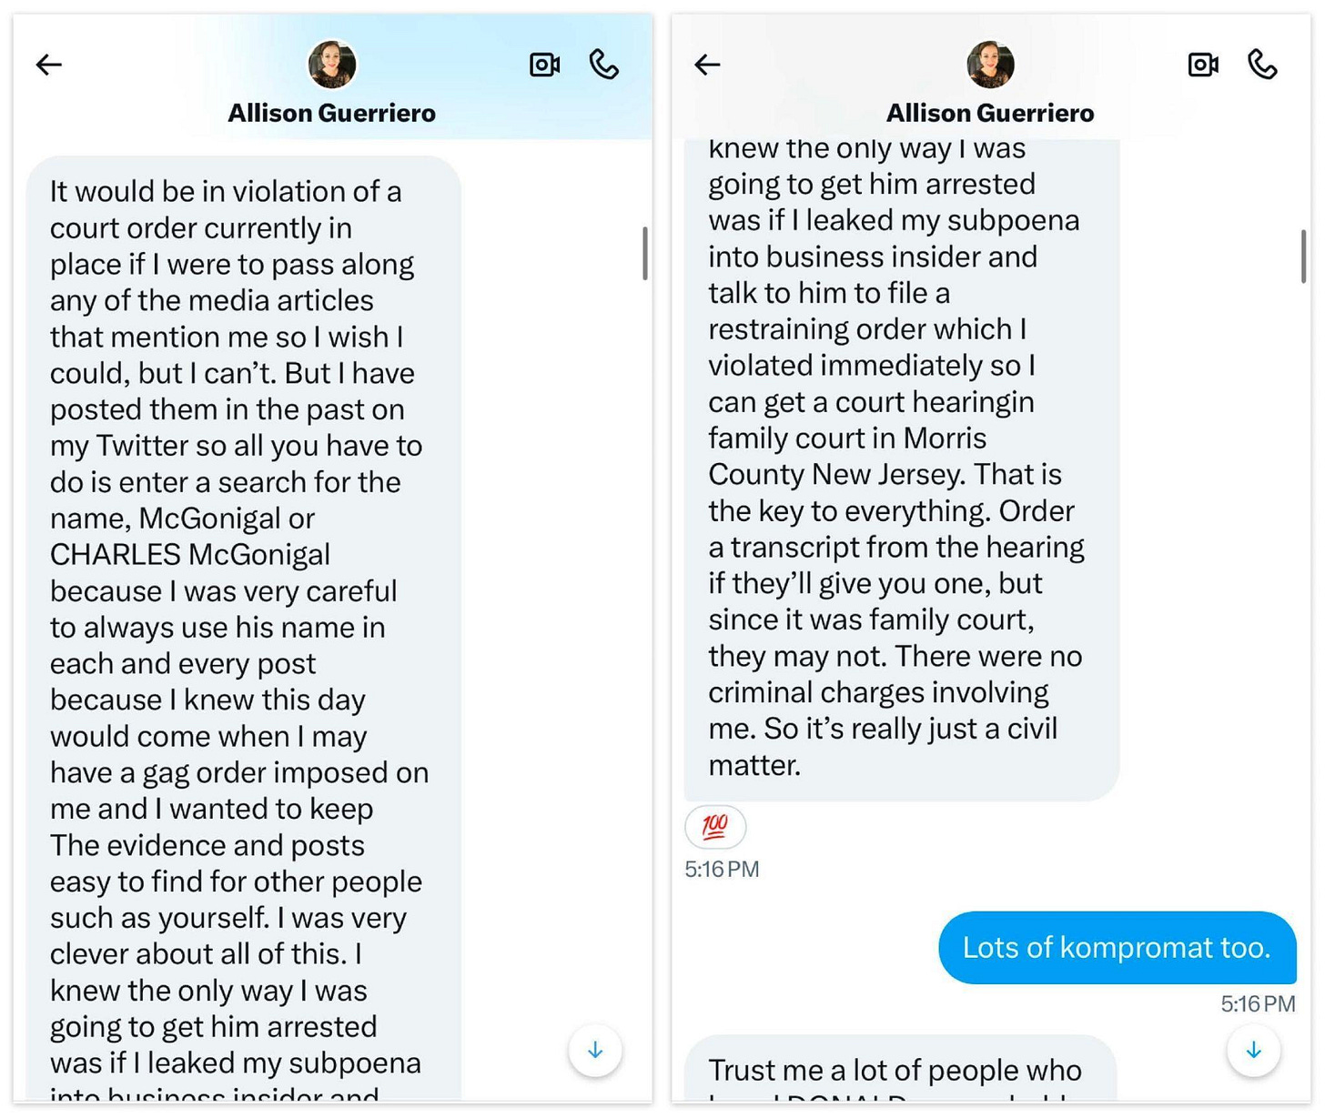Open Allison Guerriero's avatar in right chat

[990, 65]
